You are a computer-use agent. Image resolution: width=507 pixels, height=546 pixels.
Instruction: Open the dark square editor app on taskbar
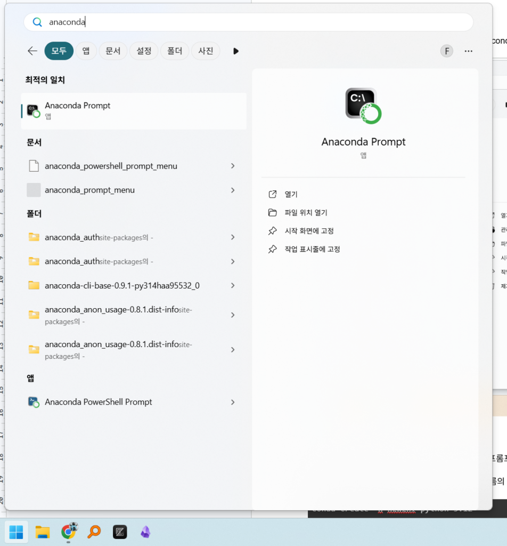click(x=120, y=532)
